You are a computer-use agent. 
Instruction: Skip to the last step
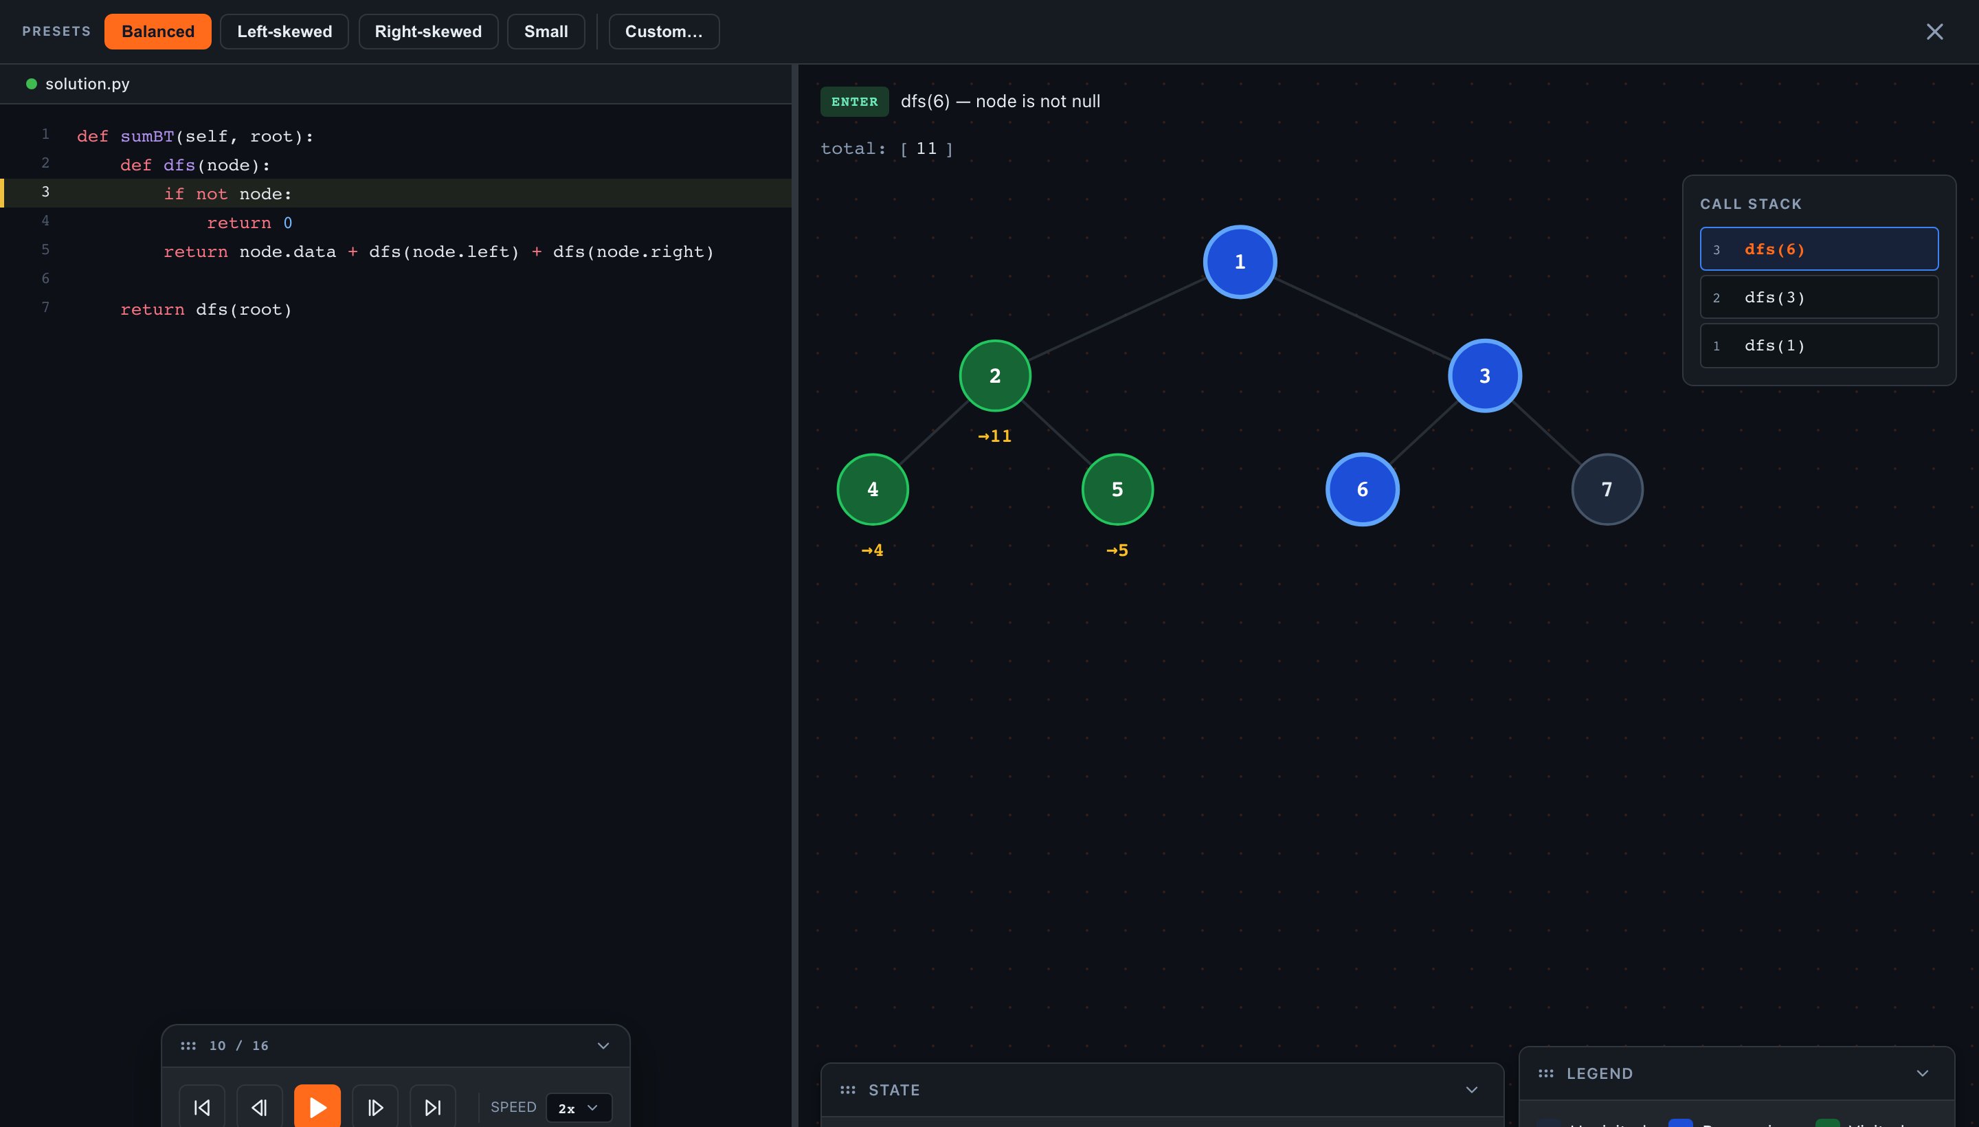pos(433,1106)
